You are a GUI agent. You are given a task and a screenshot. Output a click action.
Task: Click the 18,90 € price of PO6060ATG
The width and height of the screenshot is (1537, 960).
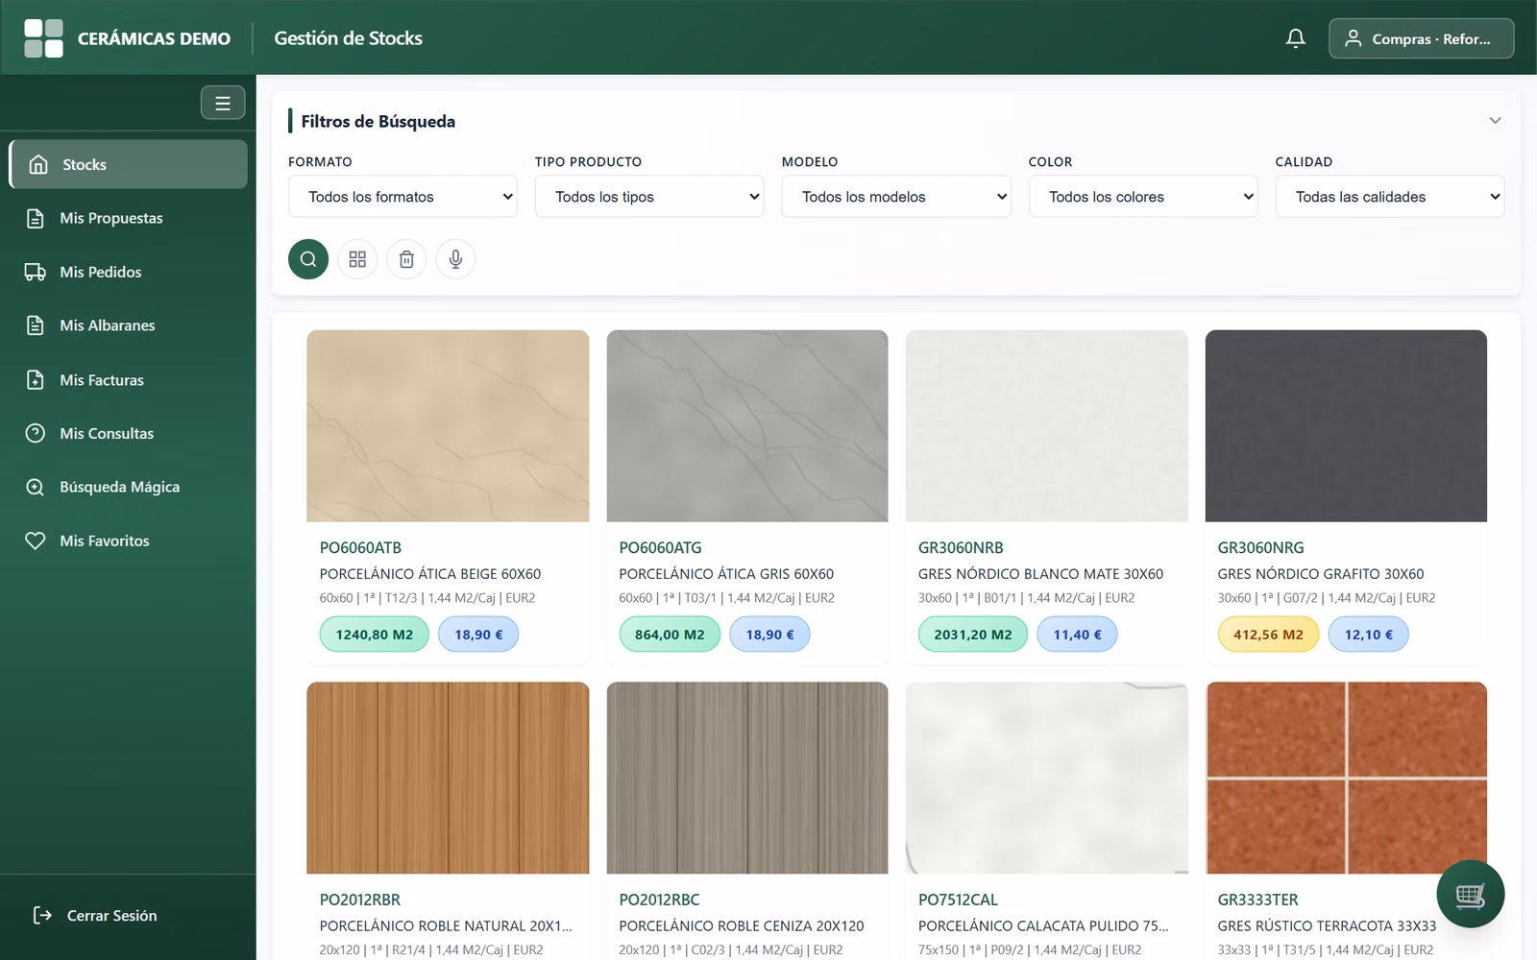tap(769, 635)
